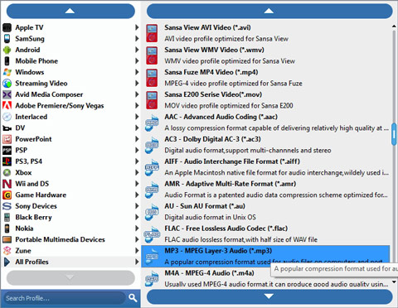Open the Portable Multimedia Devices category
The height and width of the screenshot is (308, 398).
tap(70, 239)
